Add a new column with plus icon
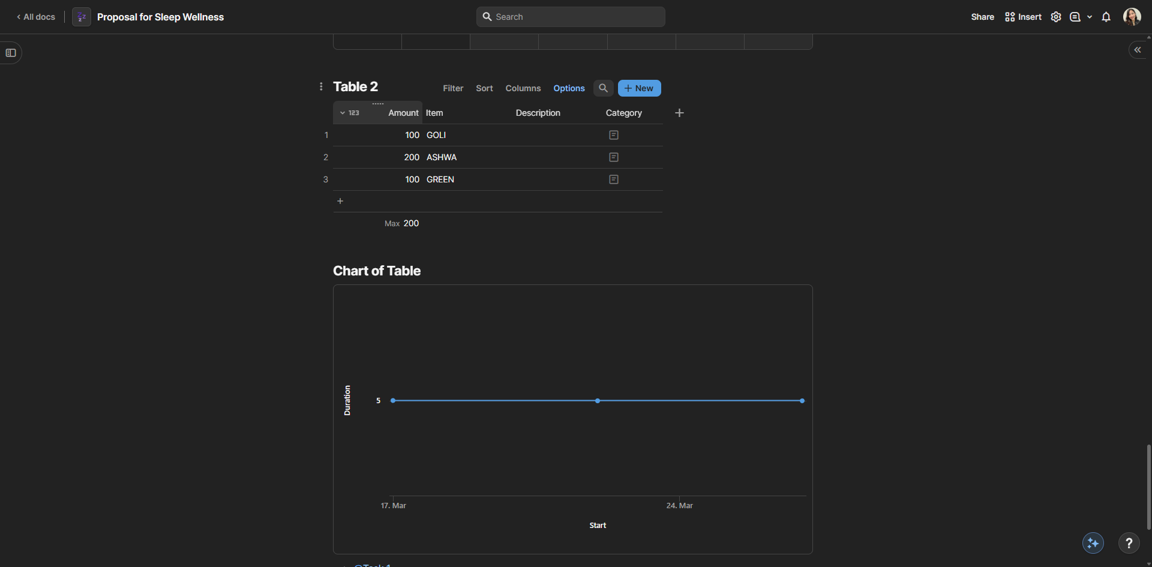 pyautogui.click(x=679, y=113)
